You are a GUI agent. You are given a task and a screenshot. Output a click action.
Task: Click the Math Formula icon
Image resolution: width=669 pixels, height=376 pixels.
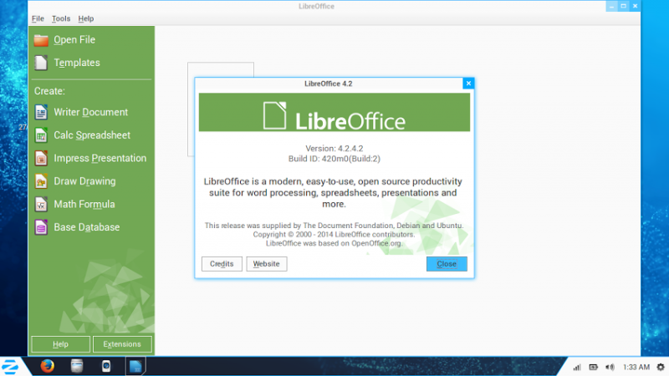coord(41,204)
